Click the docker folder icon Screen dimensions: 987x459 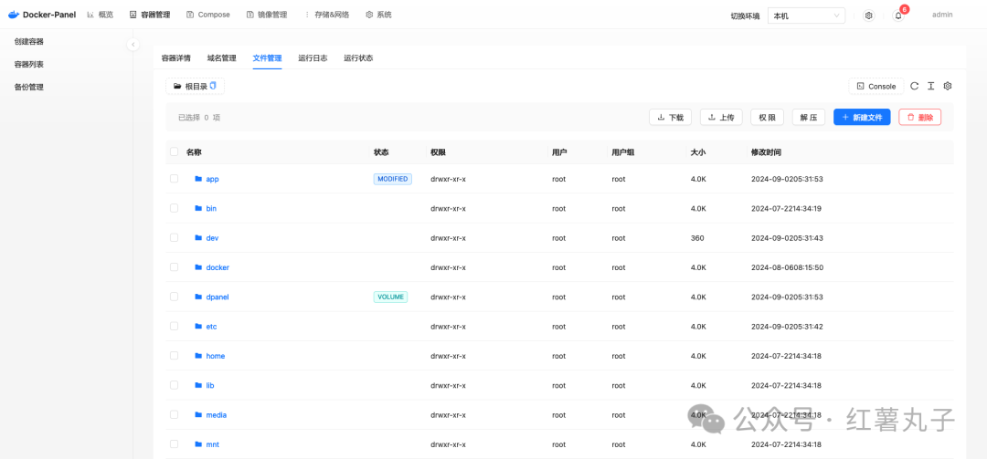tap(198, 267)
